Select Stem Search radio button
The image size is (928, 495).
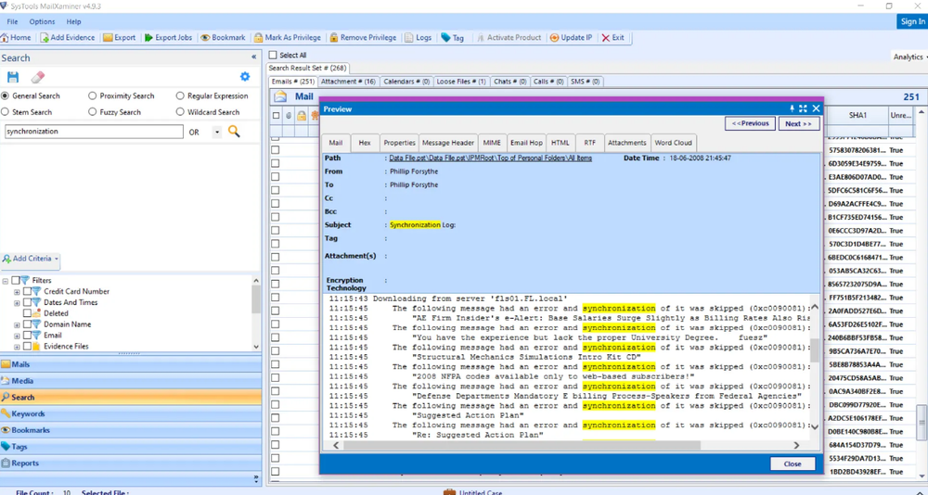click(6, 111)
